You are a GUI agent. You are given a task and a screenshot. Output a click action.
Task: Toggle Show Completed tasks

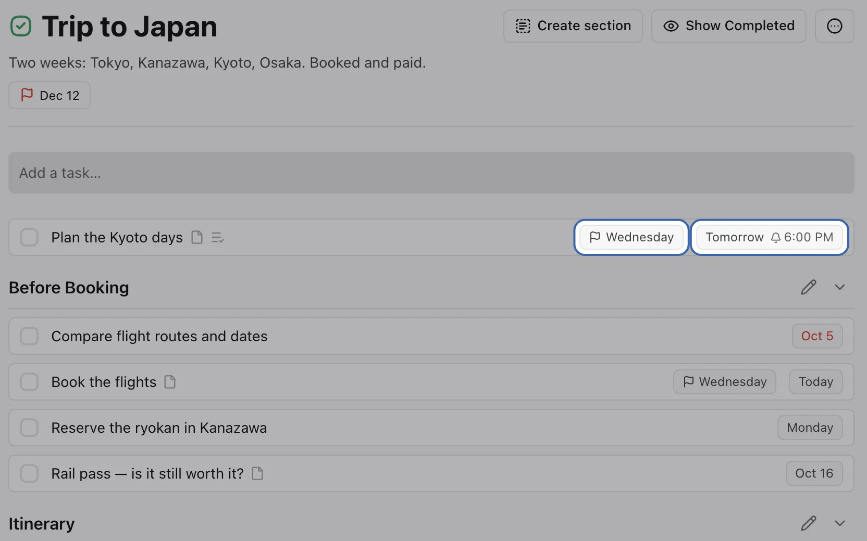[728, 26]
